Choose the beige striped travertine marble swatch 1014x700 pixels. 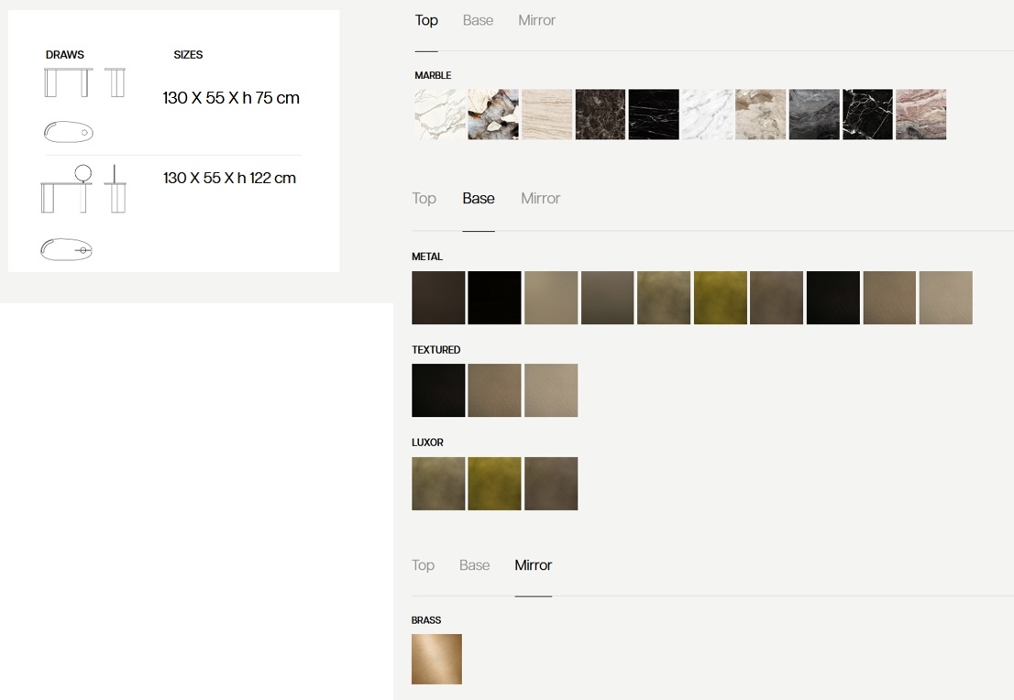[547, 115]
